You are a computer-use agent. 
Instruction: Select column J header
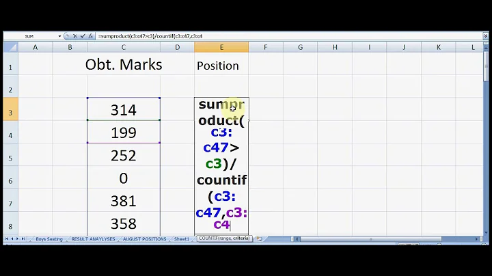coord(404,47)
